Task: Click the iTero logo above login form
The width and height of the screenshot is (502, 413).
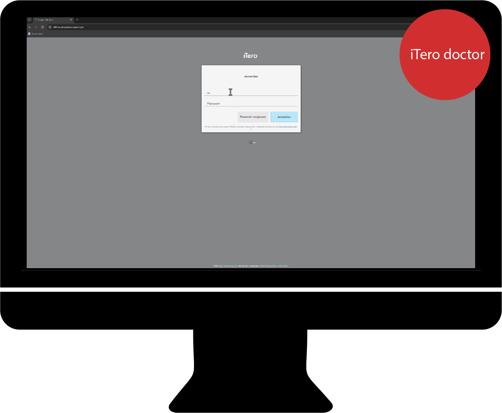Action: tap(250, 56)
